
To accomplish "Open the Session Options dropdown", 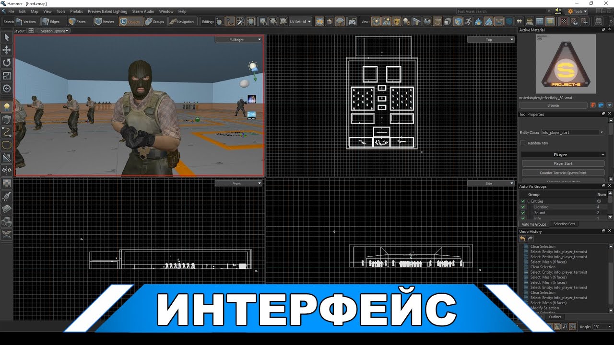I will [54, 31].
